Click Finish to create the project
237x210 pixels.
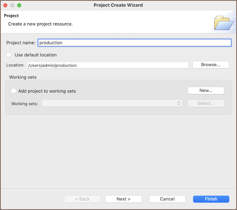211,199
